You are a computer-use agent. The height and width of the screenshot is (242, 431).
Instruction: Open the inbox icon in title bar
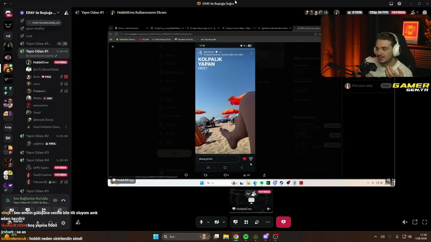coord(391,4)
